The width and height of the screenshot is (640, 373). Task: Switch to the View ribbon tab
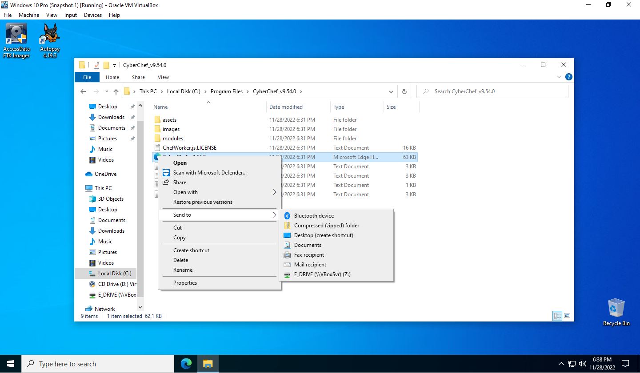coord(163,77)
